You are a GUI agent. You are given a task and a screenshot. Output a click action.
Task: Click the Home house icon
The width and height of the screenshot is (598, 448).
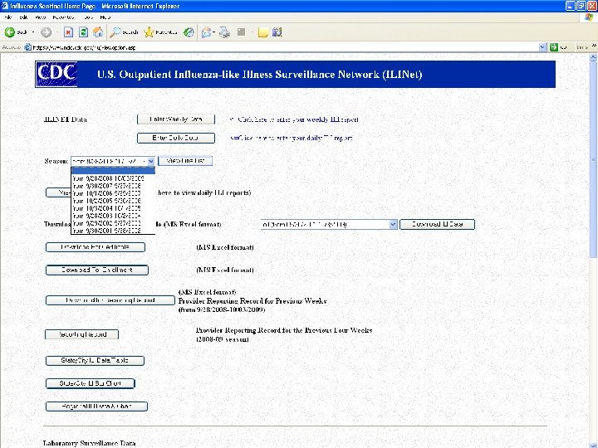(x=98, y=32)
